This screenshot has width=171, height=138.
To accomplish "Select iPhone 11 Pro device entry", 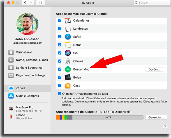I will 27,117.
